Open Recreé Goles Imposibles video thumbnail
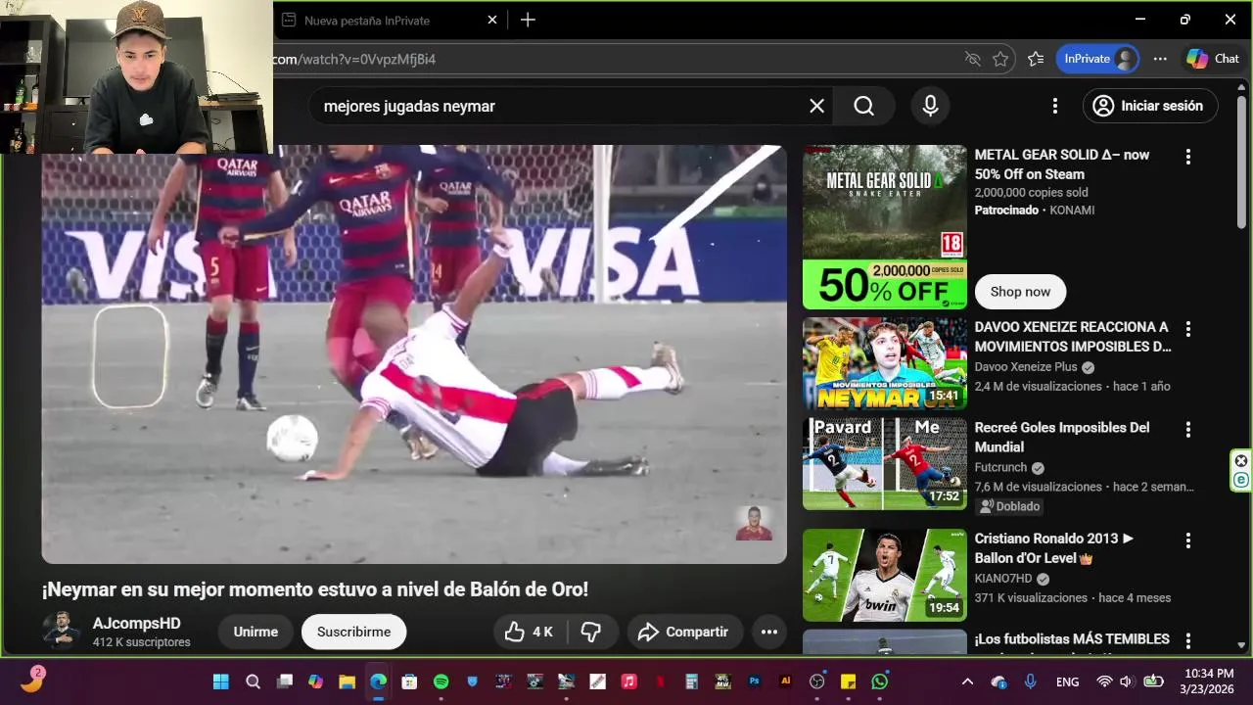The image size is (1253, 705). click(885, 464)
